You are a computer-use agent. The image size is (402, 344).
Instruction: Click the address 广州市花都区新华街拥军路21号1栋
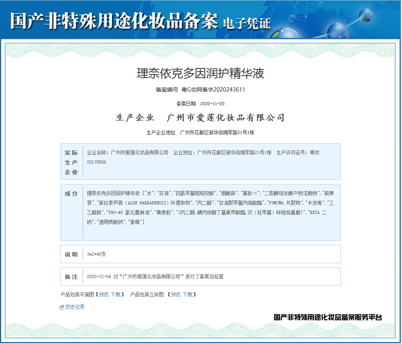217,132
